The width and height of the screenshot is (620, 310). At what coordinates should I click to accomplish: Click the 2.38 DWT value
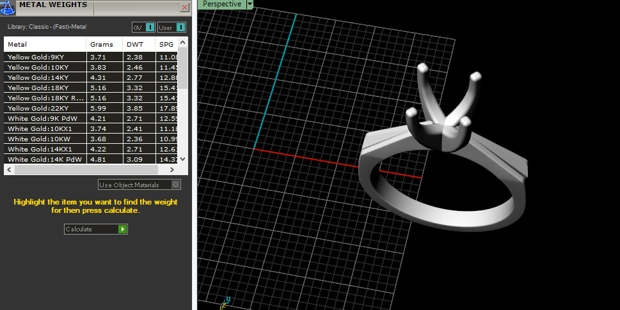[x=135, y=57]
